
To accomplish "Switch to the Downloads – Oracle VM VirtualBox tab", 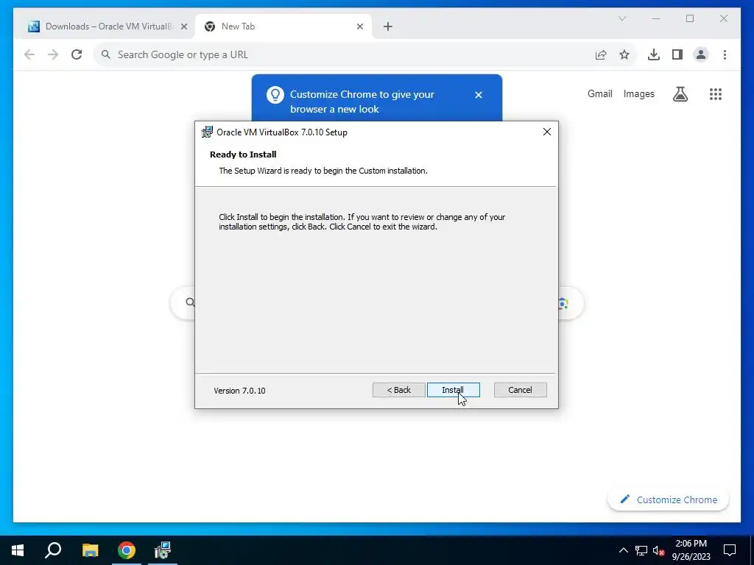I will point(106,26).
